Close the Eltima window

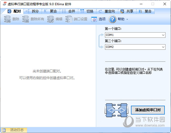(x=165, y=4)
